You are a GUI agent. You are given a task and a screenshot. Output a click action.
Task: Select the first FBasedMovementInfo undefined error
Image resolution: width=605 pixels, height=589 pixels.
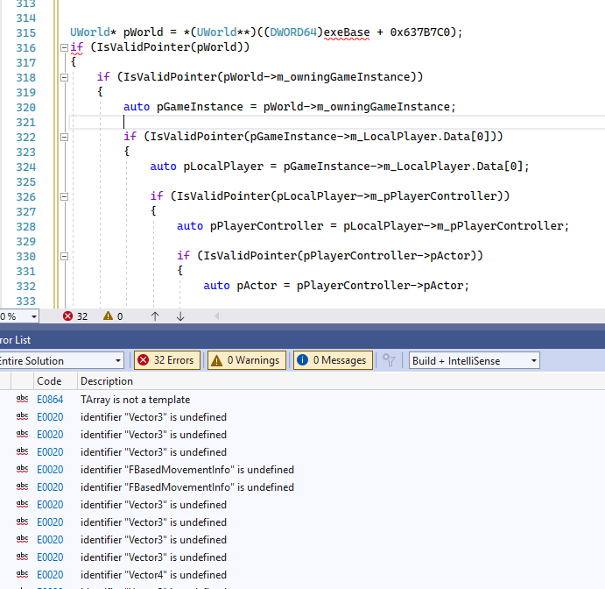[187, 470]
